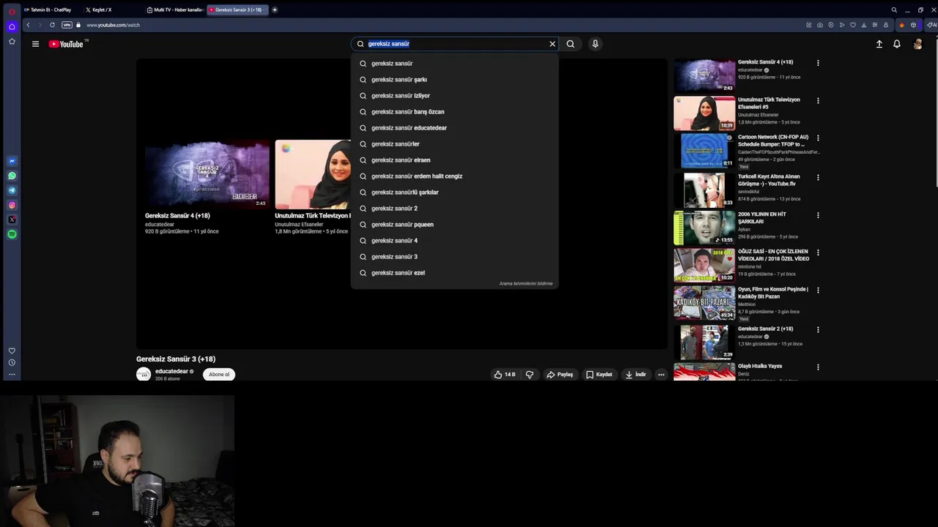The height and width of the screenshot is (527, 938).
Task: Open educatedear channel avatar below the video title
Action: click(144, 375)
